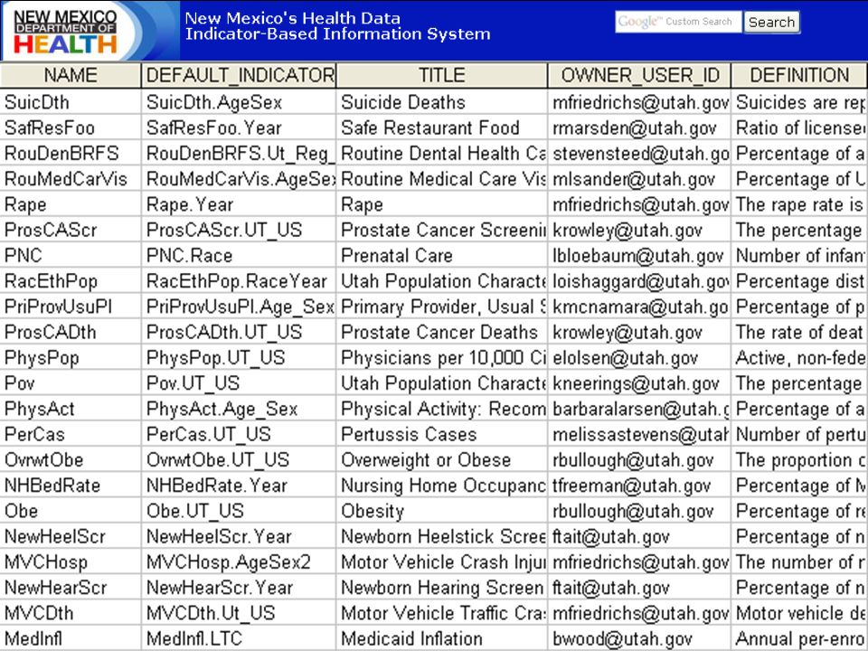The image size is (868, 651).
Task: Click the New Mexico Department of Health logo
Action: coord(66,32)
